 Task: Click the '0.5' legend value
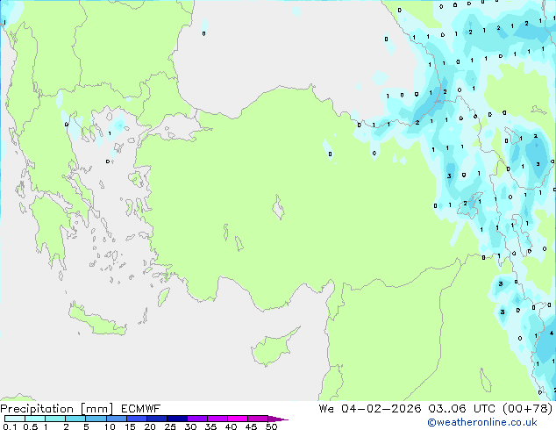tap(31, 426)
